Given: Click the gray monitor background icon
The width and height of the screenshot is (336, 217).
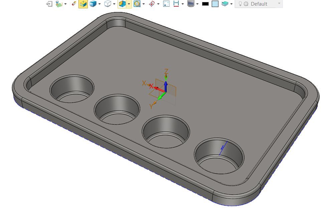Looking at the screenshot, I should click(x=191, y=4).
